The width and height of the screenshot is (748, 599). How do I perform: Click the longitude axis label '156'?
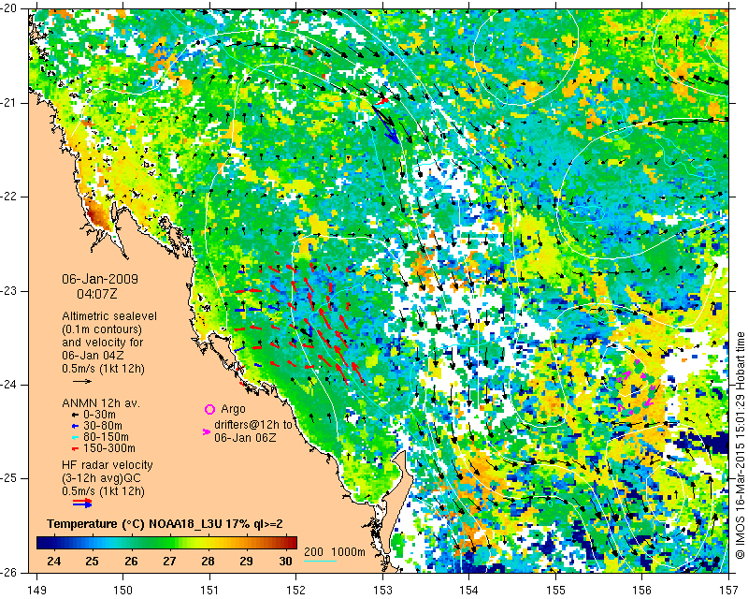[x=642, y=590]
